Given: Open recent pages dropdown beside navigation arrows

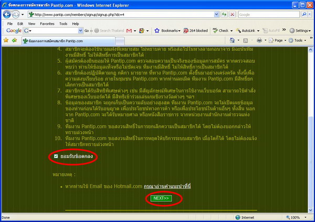Looking at the screenshot, I should click(x=23, y=15).
